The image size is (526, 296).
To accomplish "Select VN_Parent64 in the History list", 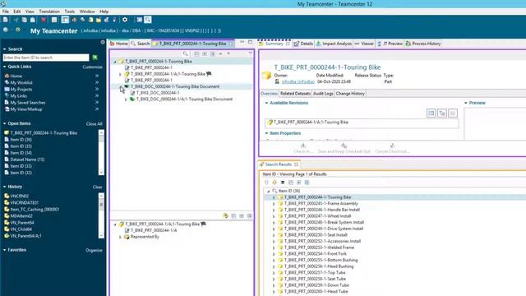I will tap(22, 223).
